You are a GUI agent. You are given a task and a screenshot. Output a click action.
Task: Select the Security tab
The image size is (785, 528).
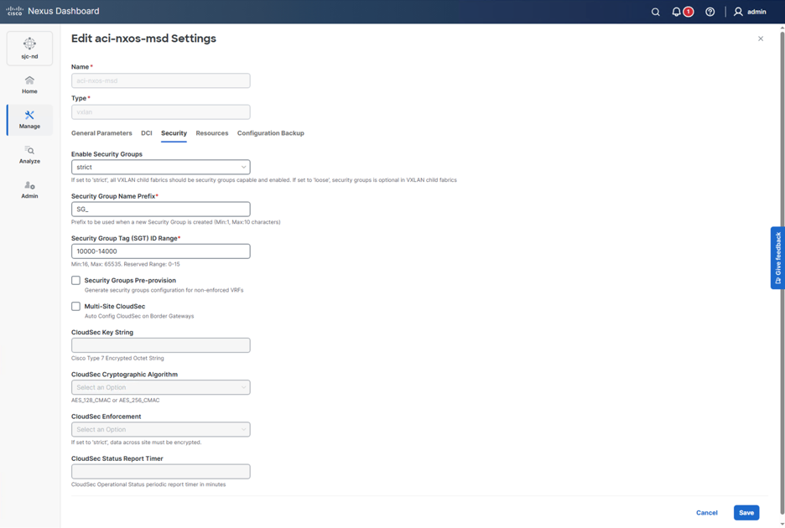(174, 133)
